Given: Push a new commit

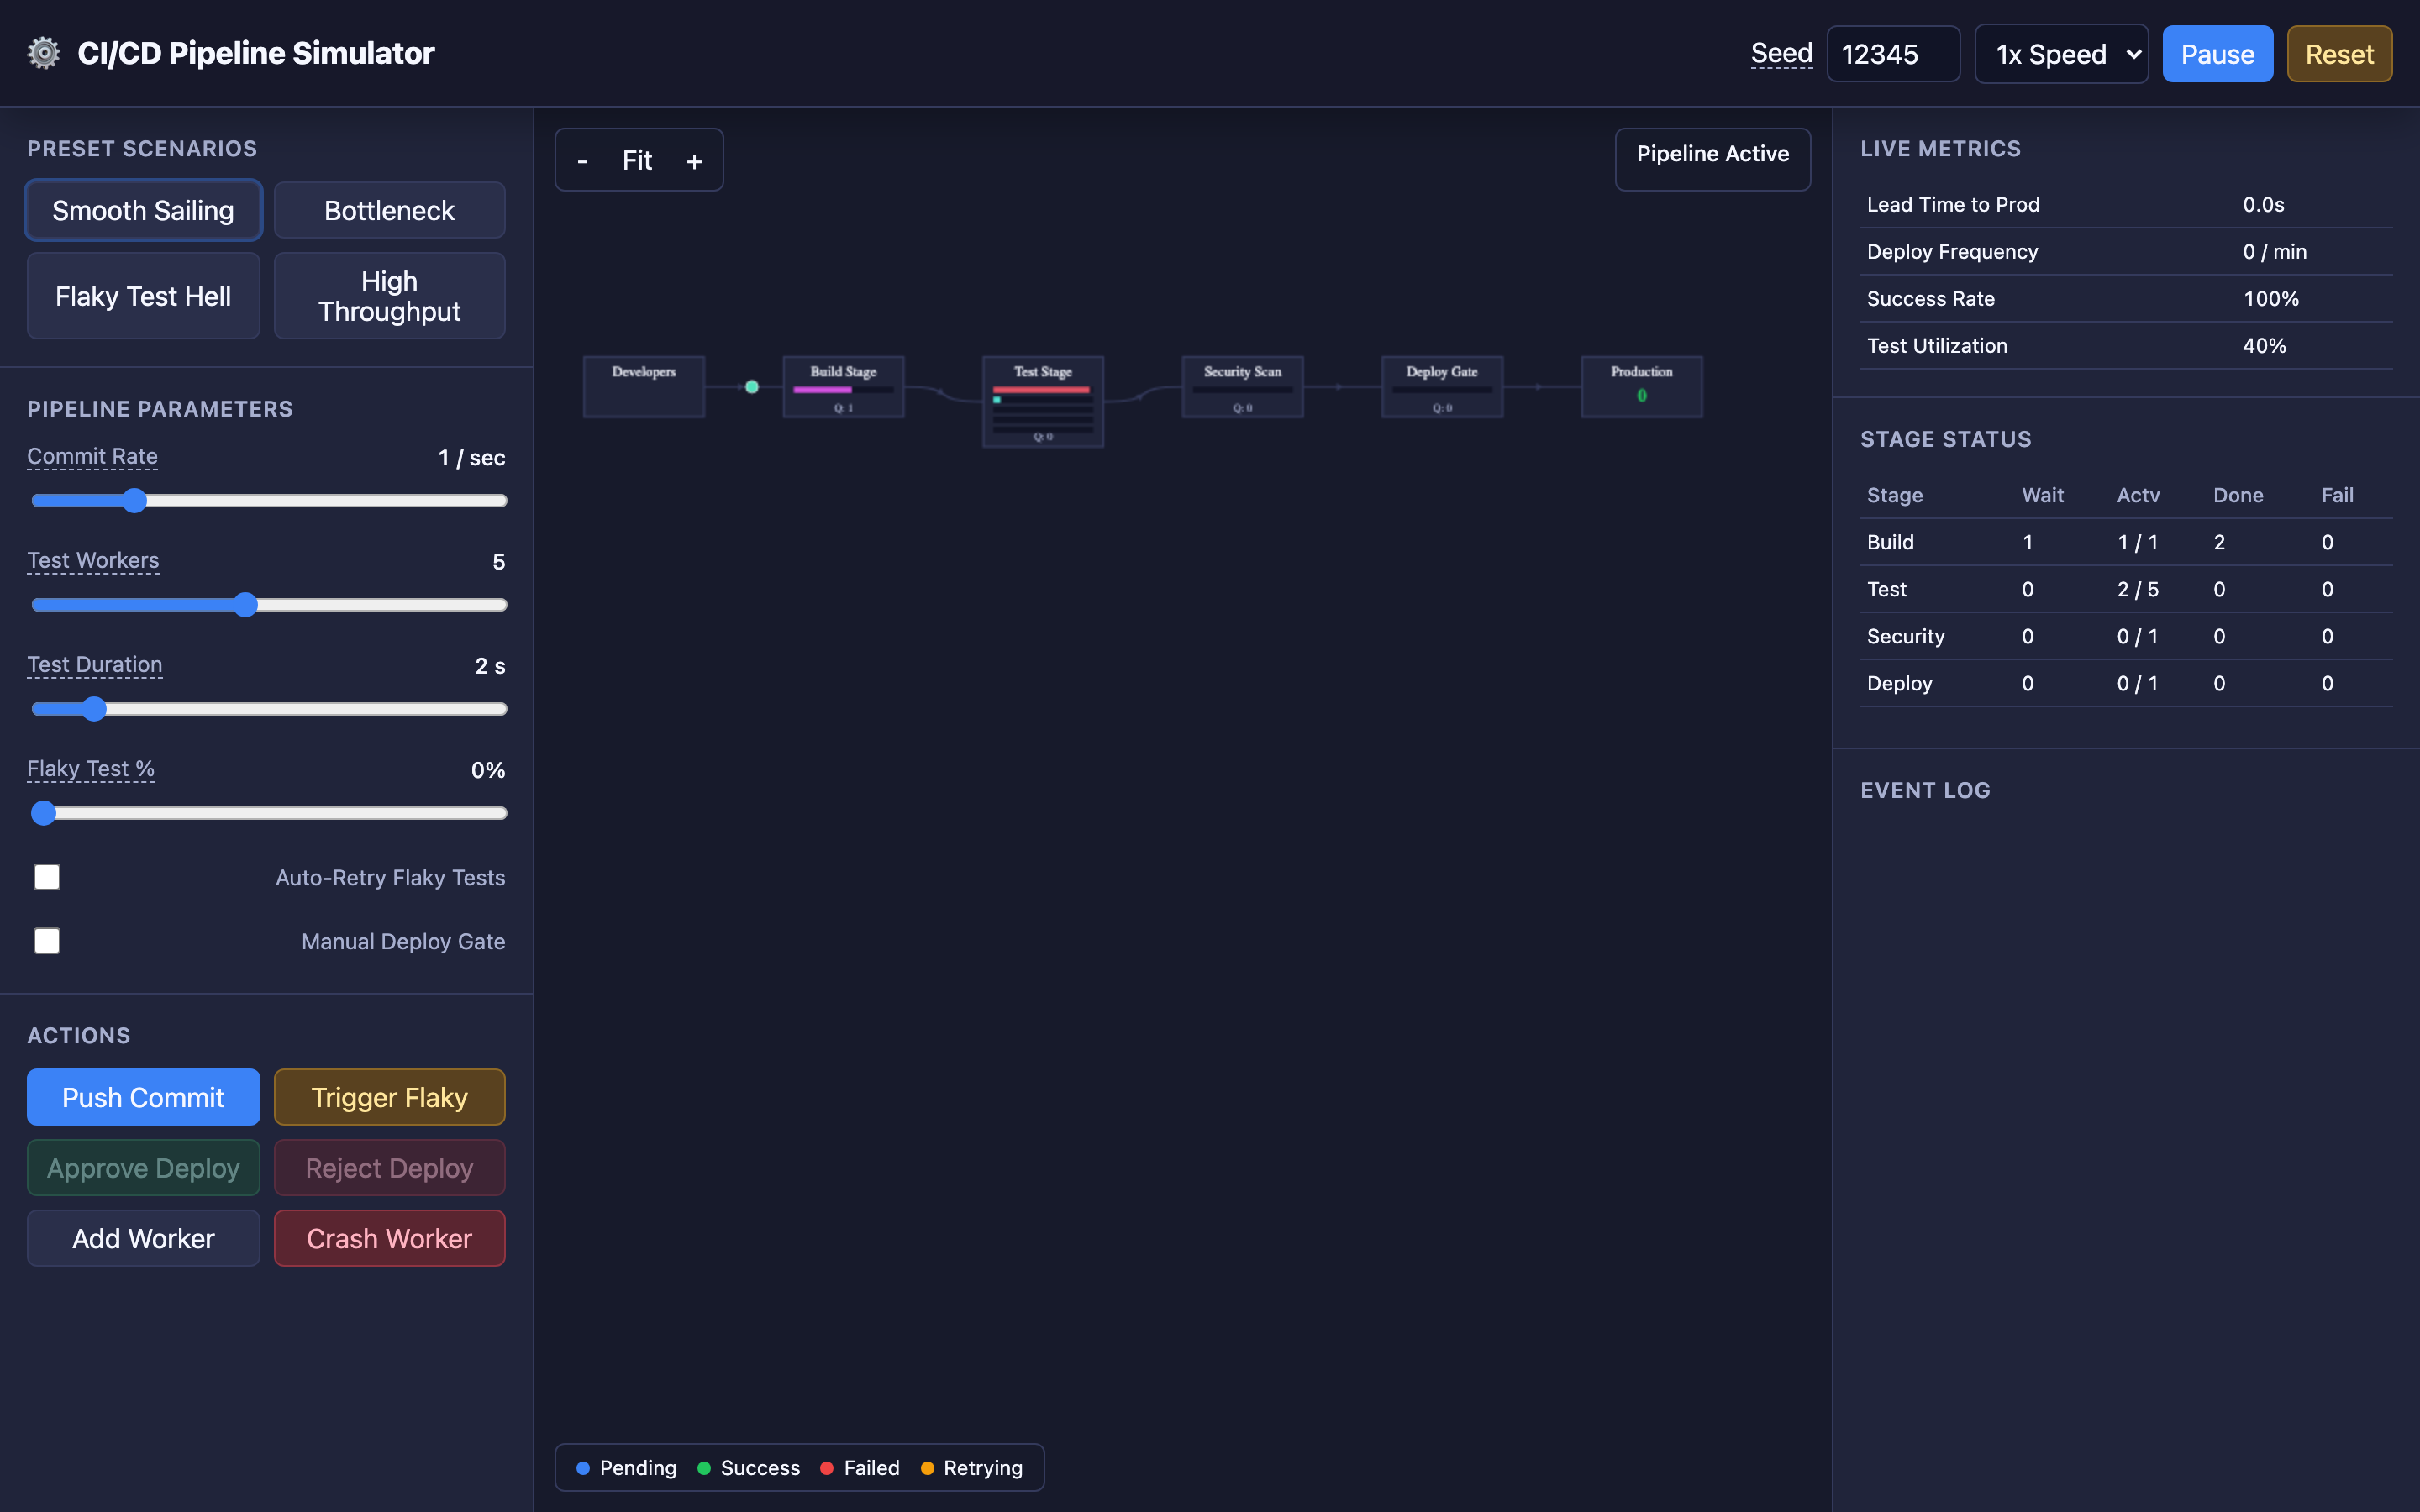Looking at the screenshot, I should [143, 1097].
